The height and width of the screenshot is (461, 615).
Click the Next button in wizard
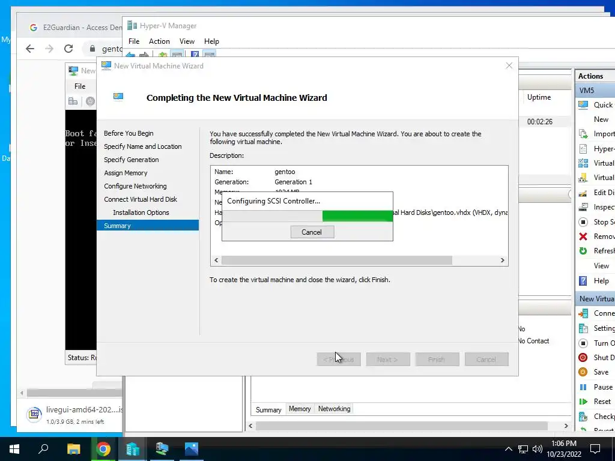pos(388,360)
